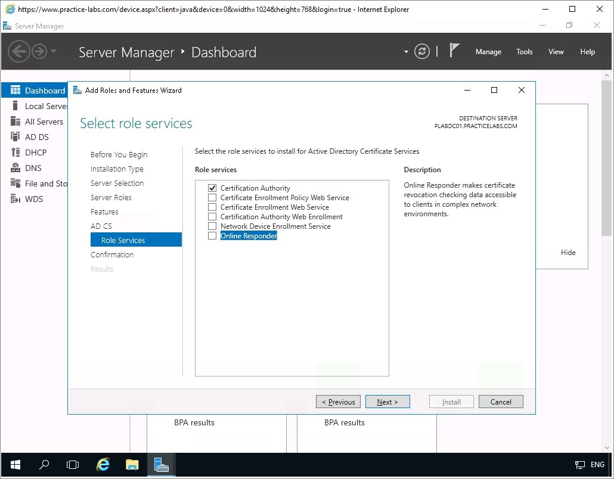Open the navigation history dropdown arrow
The width and height of the screenshot is (614, 479).
54,51
